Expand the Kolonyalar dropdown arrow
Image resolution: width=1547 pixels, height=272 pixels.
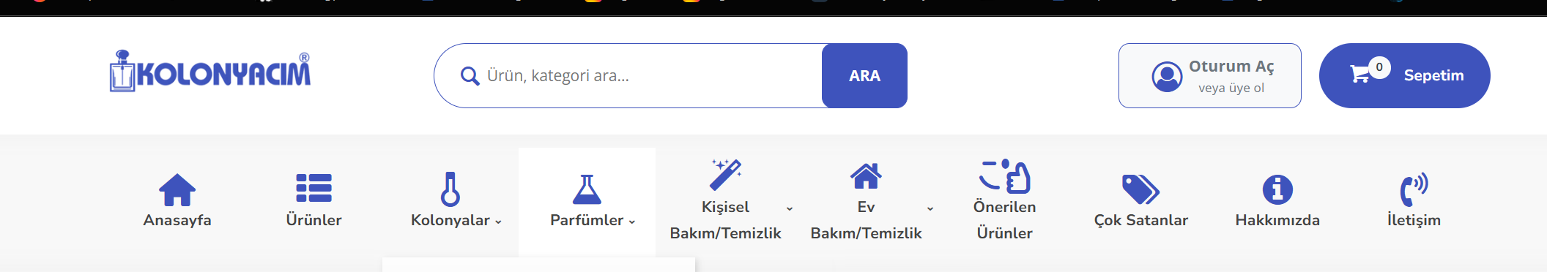point(498,222)
